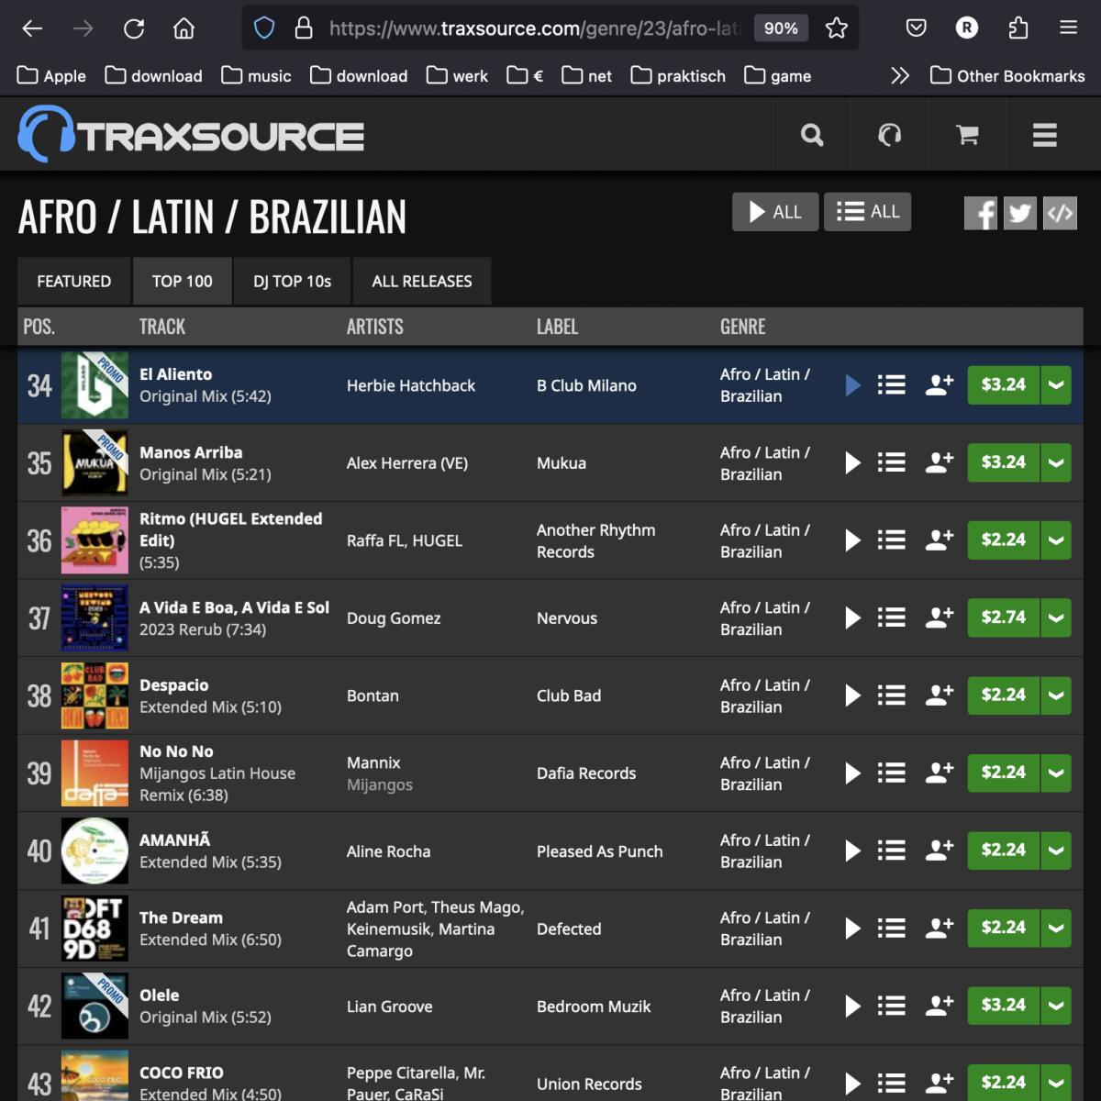This screenshot has height=1101, width=1101.
Task: Expand buy options for Olele
Action: coord(1056,1006)
